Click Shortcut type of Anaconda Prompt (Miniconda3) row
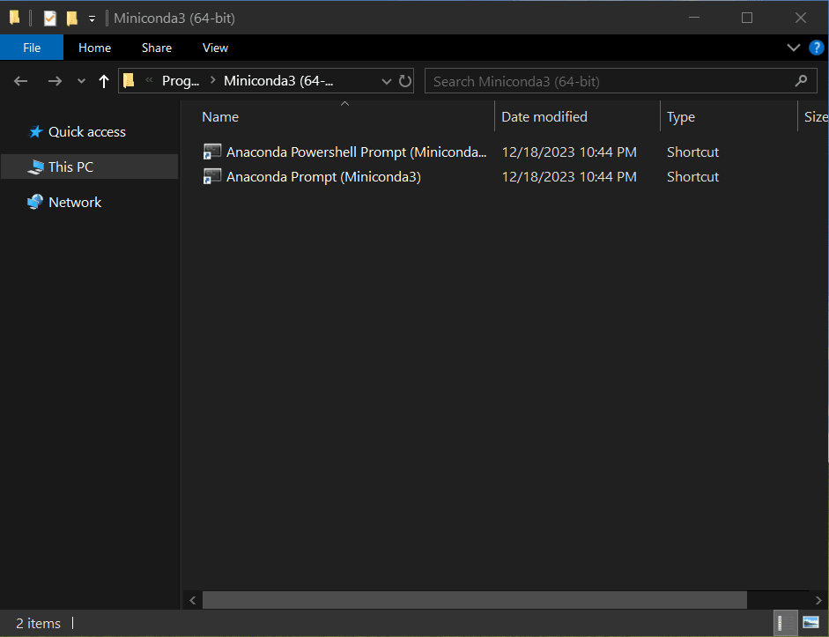 tap(692, 176)
